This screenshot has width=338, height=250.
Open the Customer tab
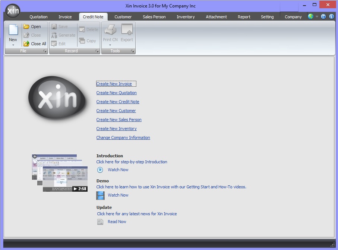123,17
